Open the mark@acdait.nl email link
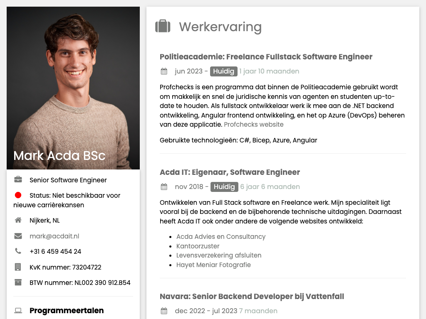The width and height of the screenshot is (426, 319). coord(54,236)
